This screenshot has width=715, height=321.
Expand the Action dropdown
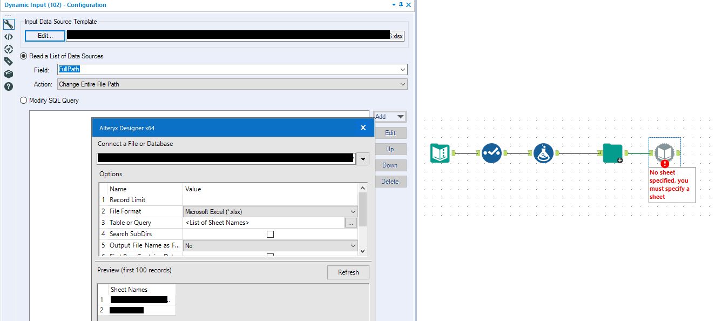click(x=403, y=84)
